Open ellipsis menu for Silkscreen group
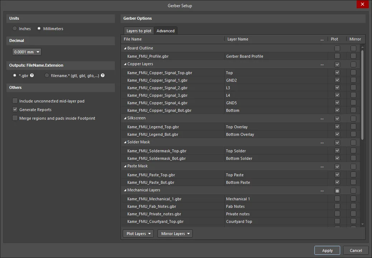Image resolution: width=372 pixels, height=258 pixels. (322, 118)
